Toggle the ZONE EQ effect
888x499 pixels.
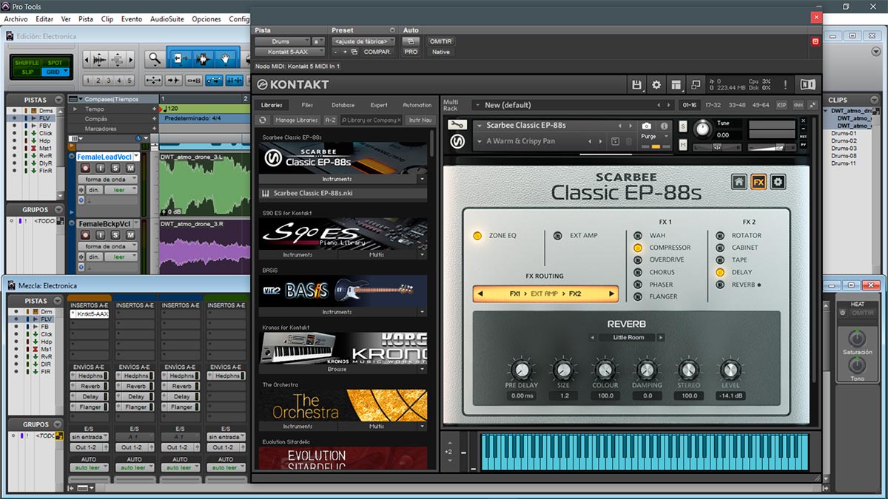[x=477, y=236]
